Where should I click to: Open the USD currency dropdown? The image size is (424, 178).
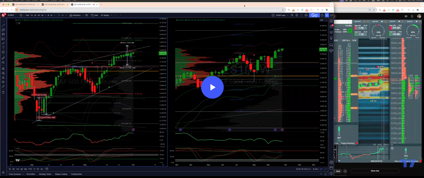[x=323, y=20]
